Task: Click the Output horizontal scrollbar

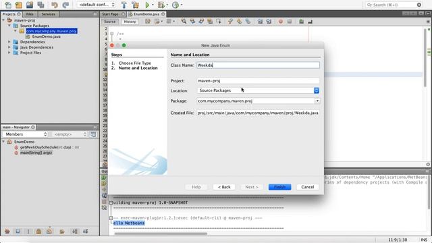Action: (161, 234)
